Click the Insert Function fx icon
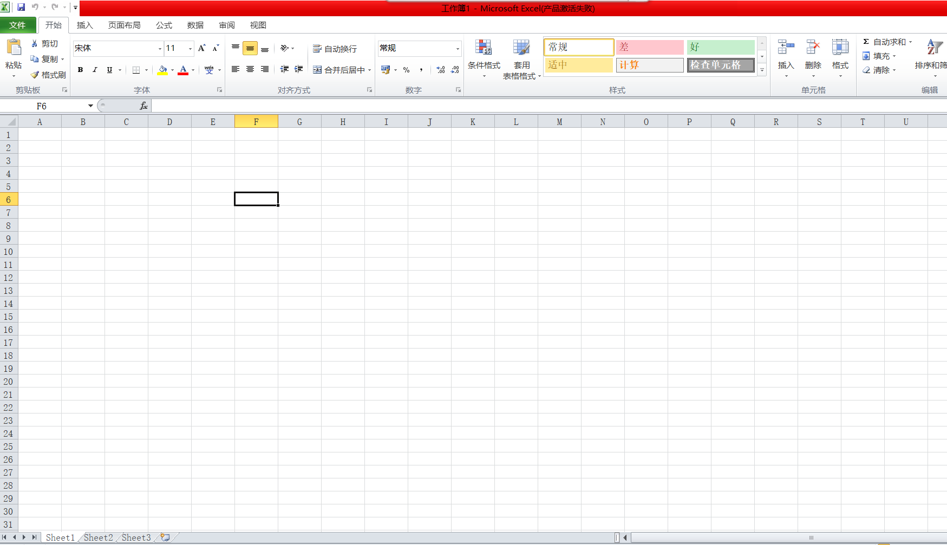This screenshot has width=947, height=545. tap(143, 106)
